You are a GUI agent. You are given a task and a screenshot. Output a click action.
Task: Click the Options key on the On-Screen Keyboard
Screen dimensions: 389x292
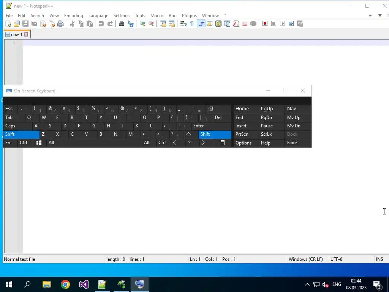(x=246, y=143)
